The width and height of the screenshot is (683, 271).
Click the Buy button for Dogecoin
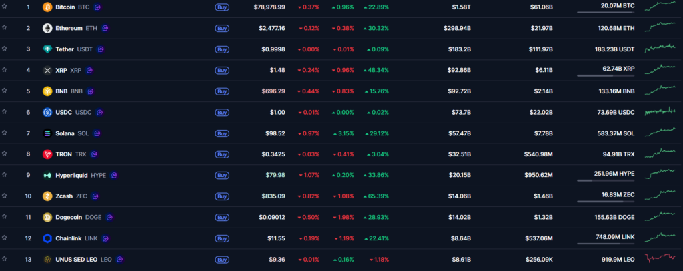[x=222, y=218]
